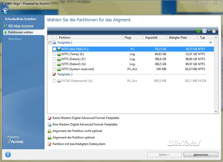Viewport: 223px width, 162px height.
Task: Click the Pri. flag of the C: partition
Action: point(132,49)
